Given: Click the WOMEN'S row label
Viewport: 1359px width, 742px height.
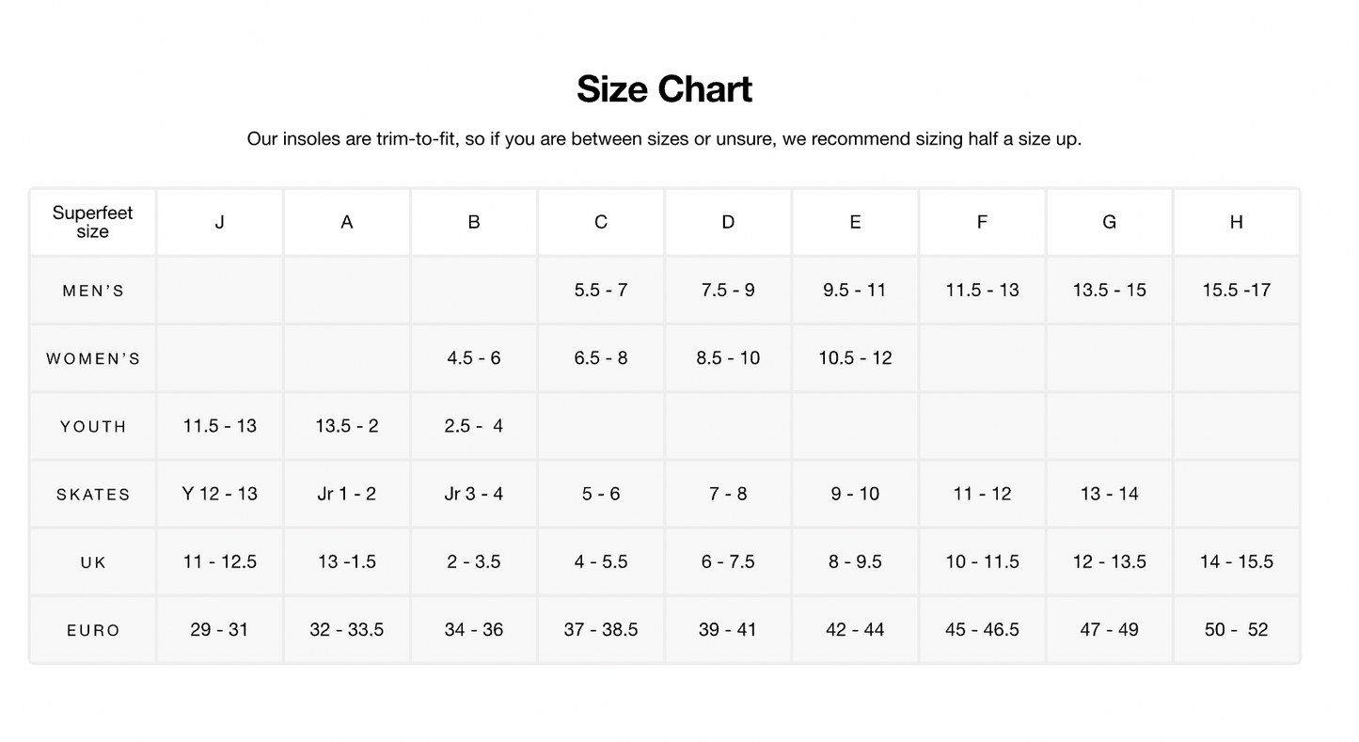Looking at the screenshot, I should (92, 358).
